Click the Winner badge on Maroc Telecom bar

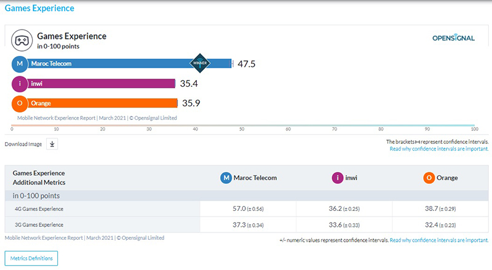[x=200, y=63]
